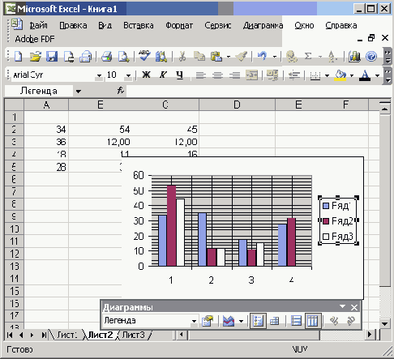Click the Help question mark icon

pyautogui.click(x=371, y=57)
